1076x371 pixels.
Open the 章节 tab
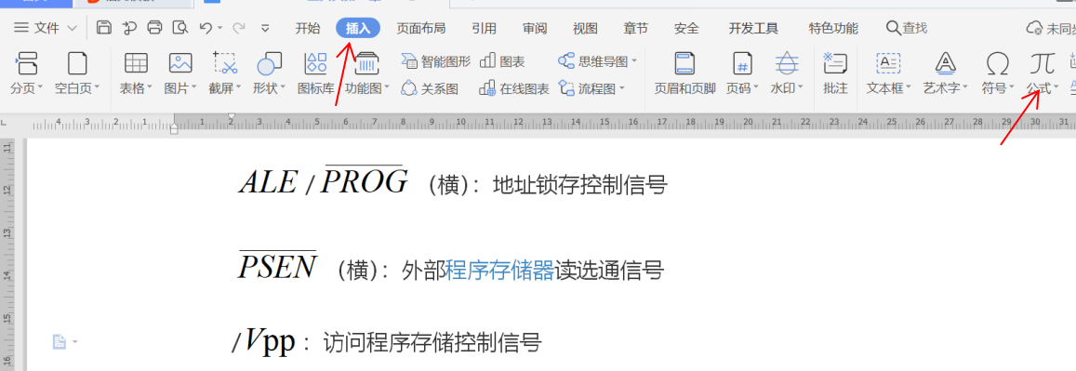(635, 28)
